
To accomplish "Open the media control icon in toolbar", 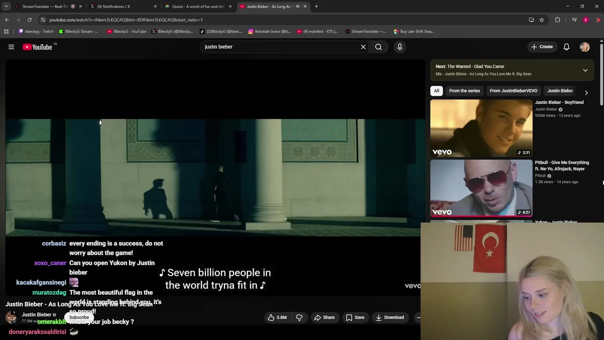I will pyautogui.click(x=574, y=20).
